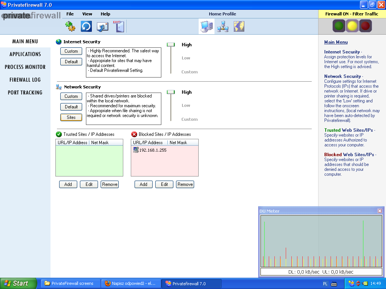
Task: Open the Applications section
Action: (x=25, y=54)
